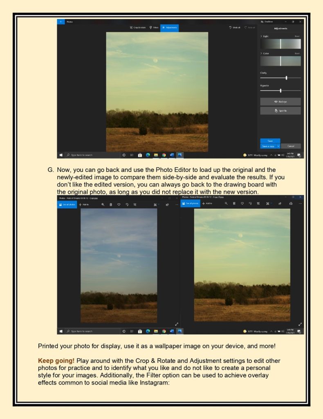Open Photos app in editor screenshot taskbar
The width and height of the screenshot is (323, 419).
coord(179,155)
